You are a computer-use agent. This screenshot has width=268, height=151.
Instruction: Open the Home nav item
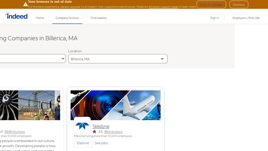pyautogui.click(x=40, y=18)
